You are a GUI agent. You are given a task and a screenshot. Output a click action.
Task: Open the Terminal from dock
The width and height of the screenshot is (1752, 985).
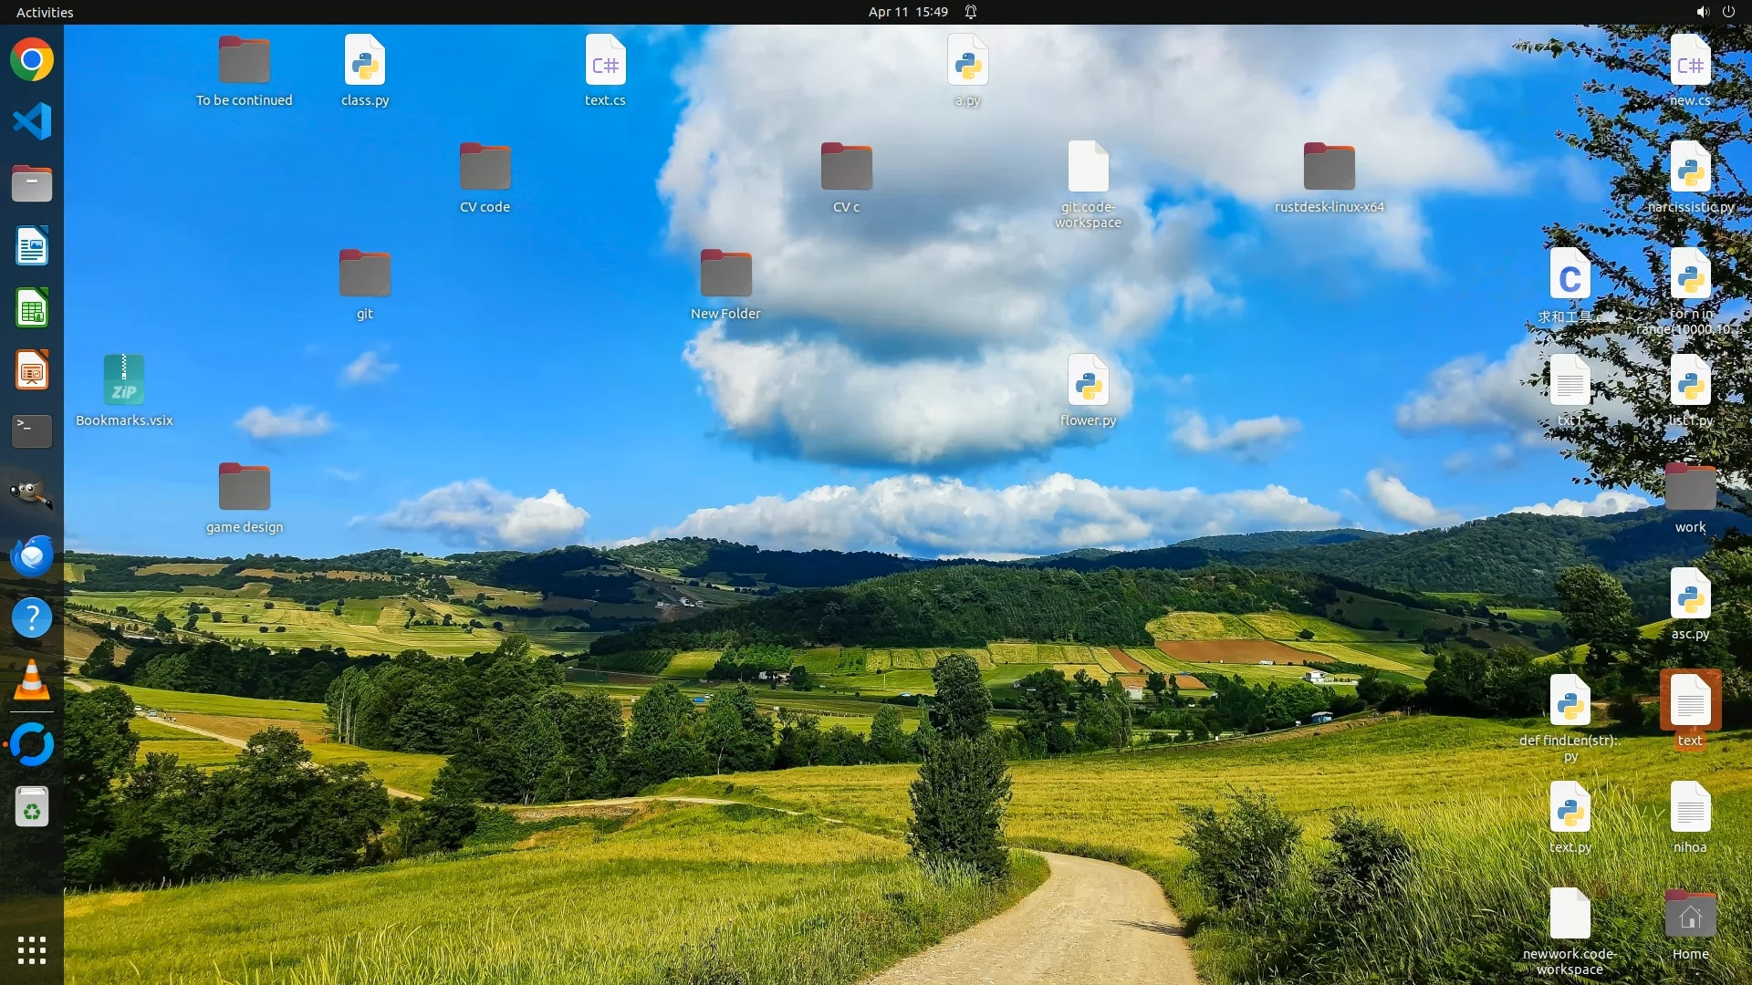[x=32, y=431]
